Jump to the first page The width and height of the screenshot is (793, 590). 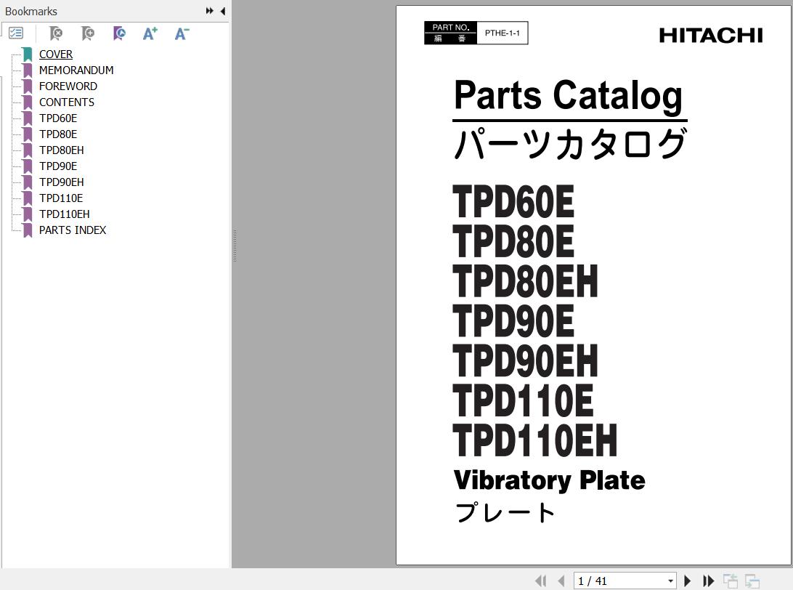[540, 581]
